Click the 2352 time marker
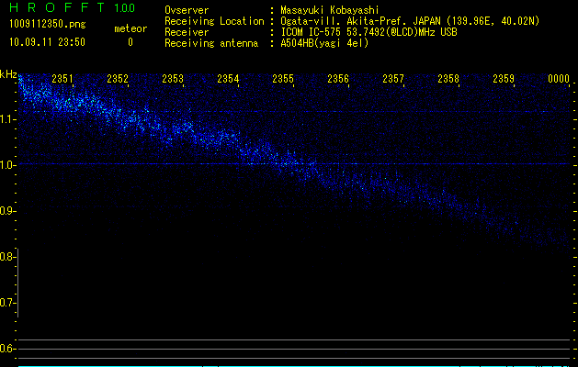578x367 pixels. click(x=118, y=78)
